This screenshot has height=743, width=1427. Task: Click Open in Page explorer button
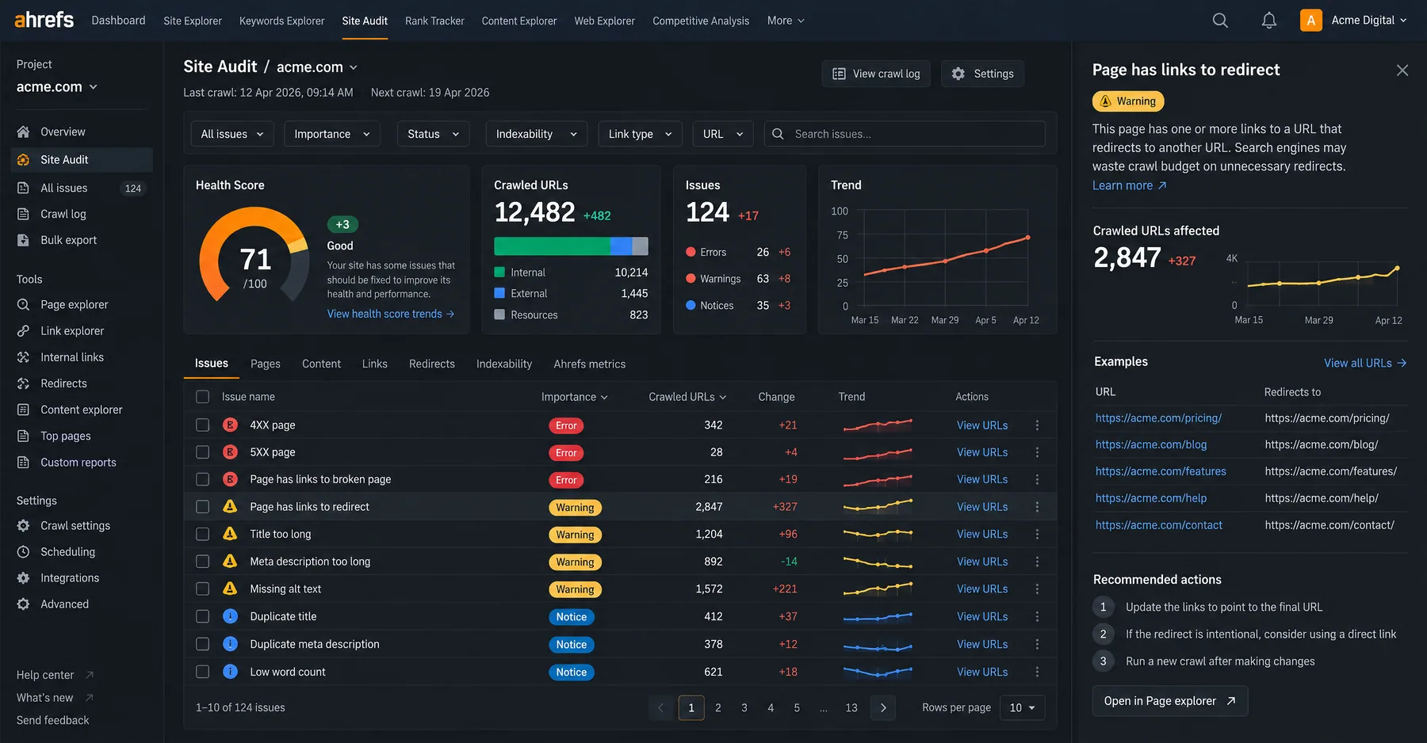(1170, 701)
